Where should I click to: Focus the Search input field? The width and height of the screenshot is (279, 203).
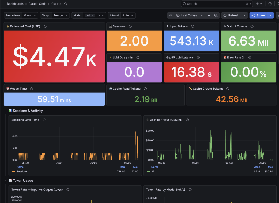(217, 4)
